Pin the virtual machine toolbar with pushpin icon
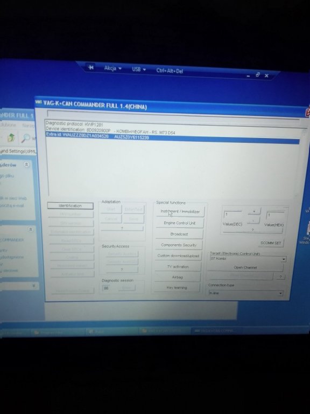Image resolution: width=310 pixels, height=414 pixels. coord(90,67)
